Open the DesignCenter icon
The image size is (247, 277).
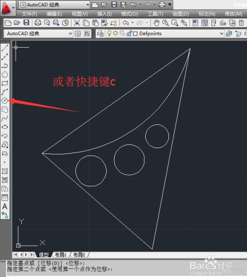point(205,23)
